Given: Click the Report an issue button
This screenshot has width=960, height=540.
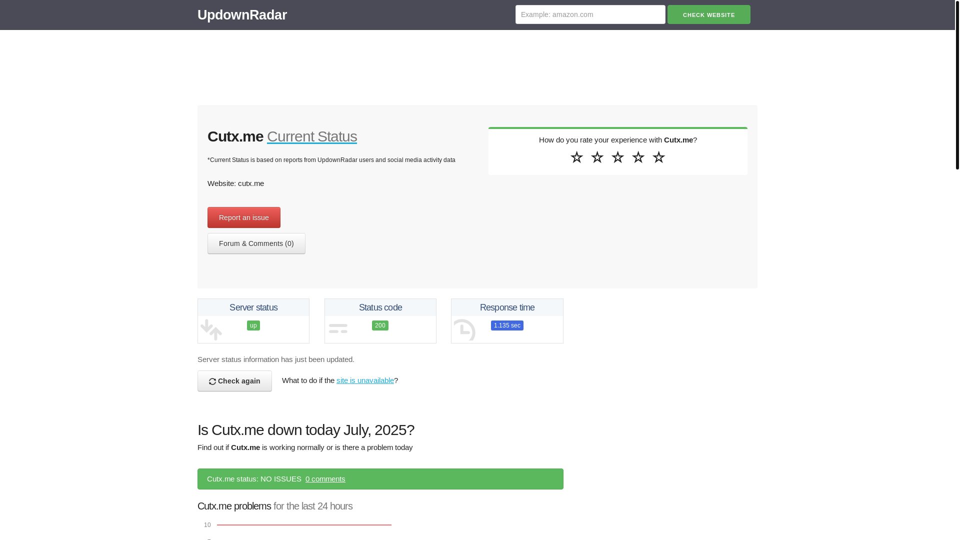Looking at the screenshot, I should pyautogui.click(x=244, y=217).
